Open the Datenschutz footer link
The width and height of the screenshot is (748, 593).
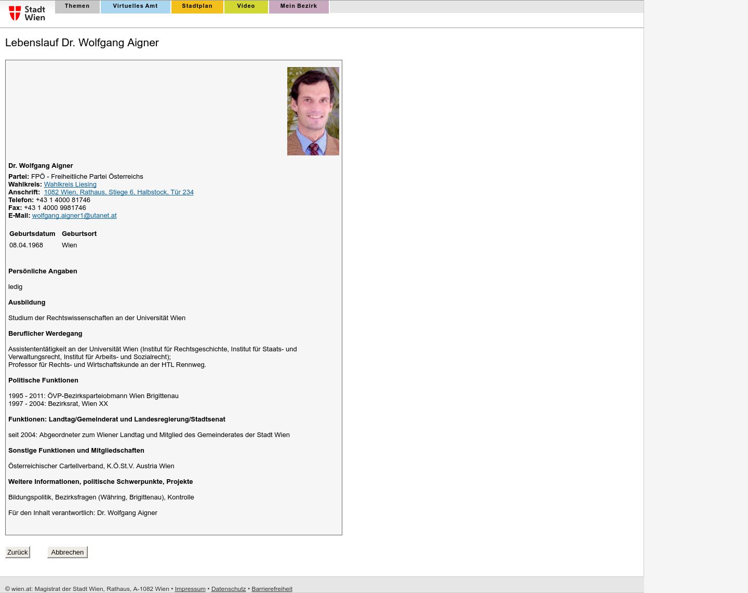point(229,589)
